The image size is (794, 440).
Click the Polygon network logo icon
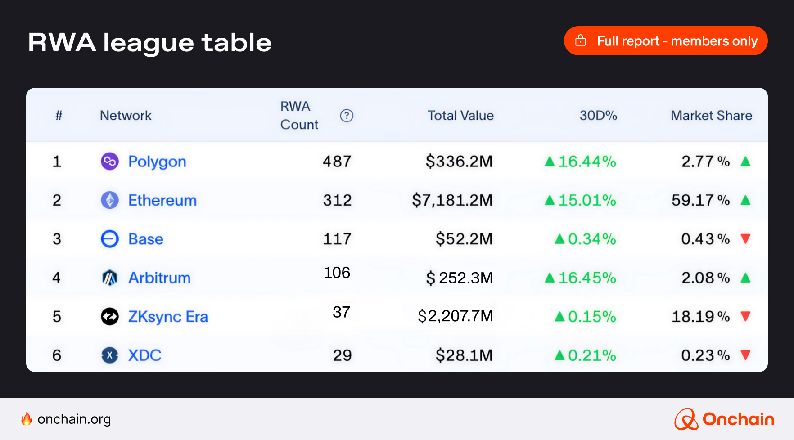(109, 161)
